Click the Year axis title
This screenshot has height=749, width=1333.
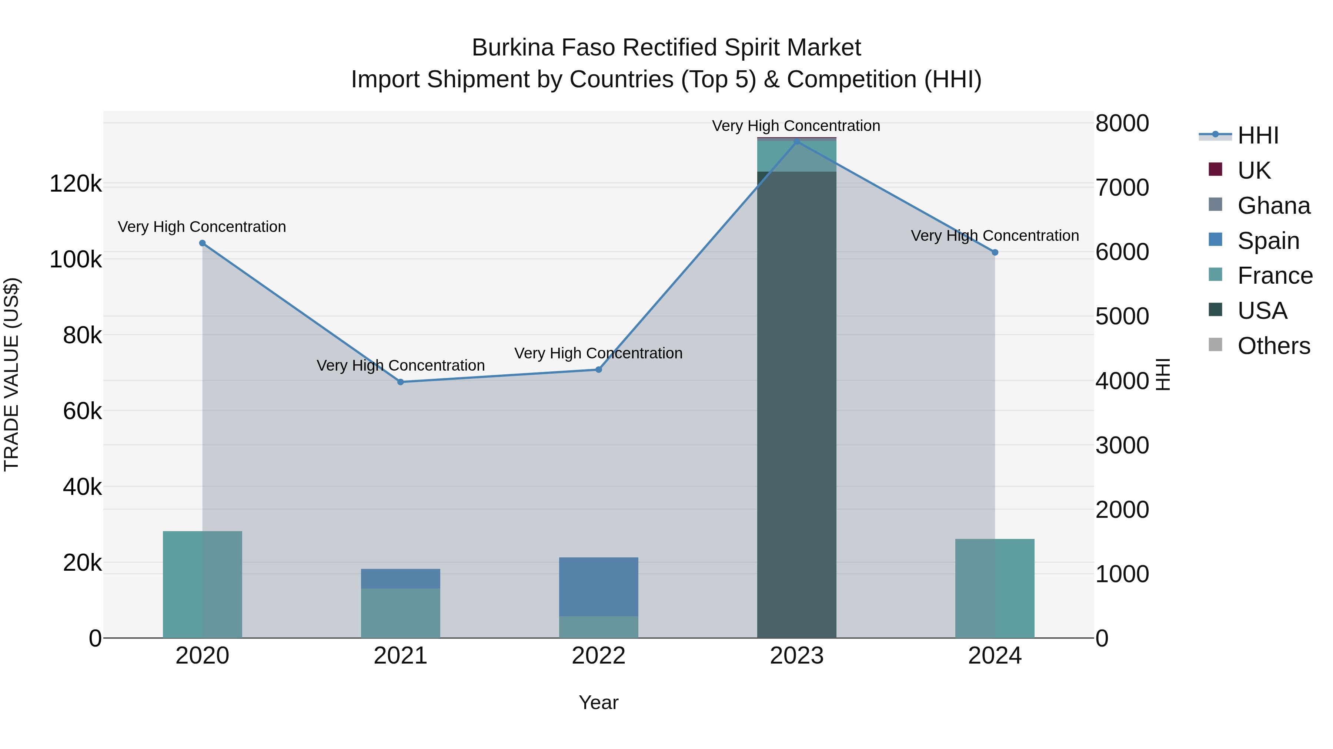pyautogui.click(x=599, y=703)
